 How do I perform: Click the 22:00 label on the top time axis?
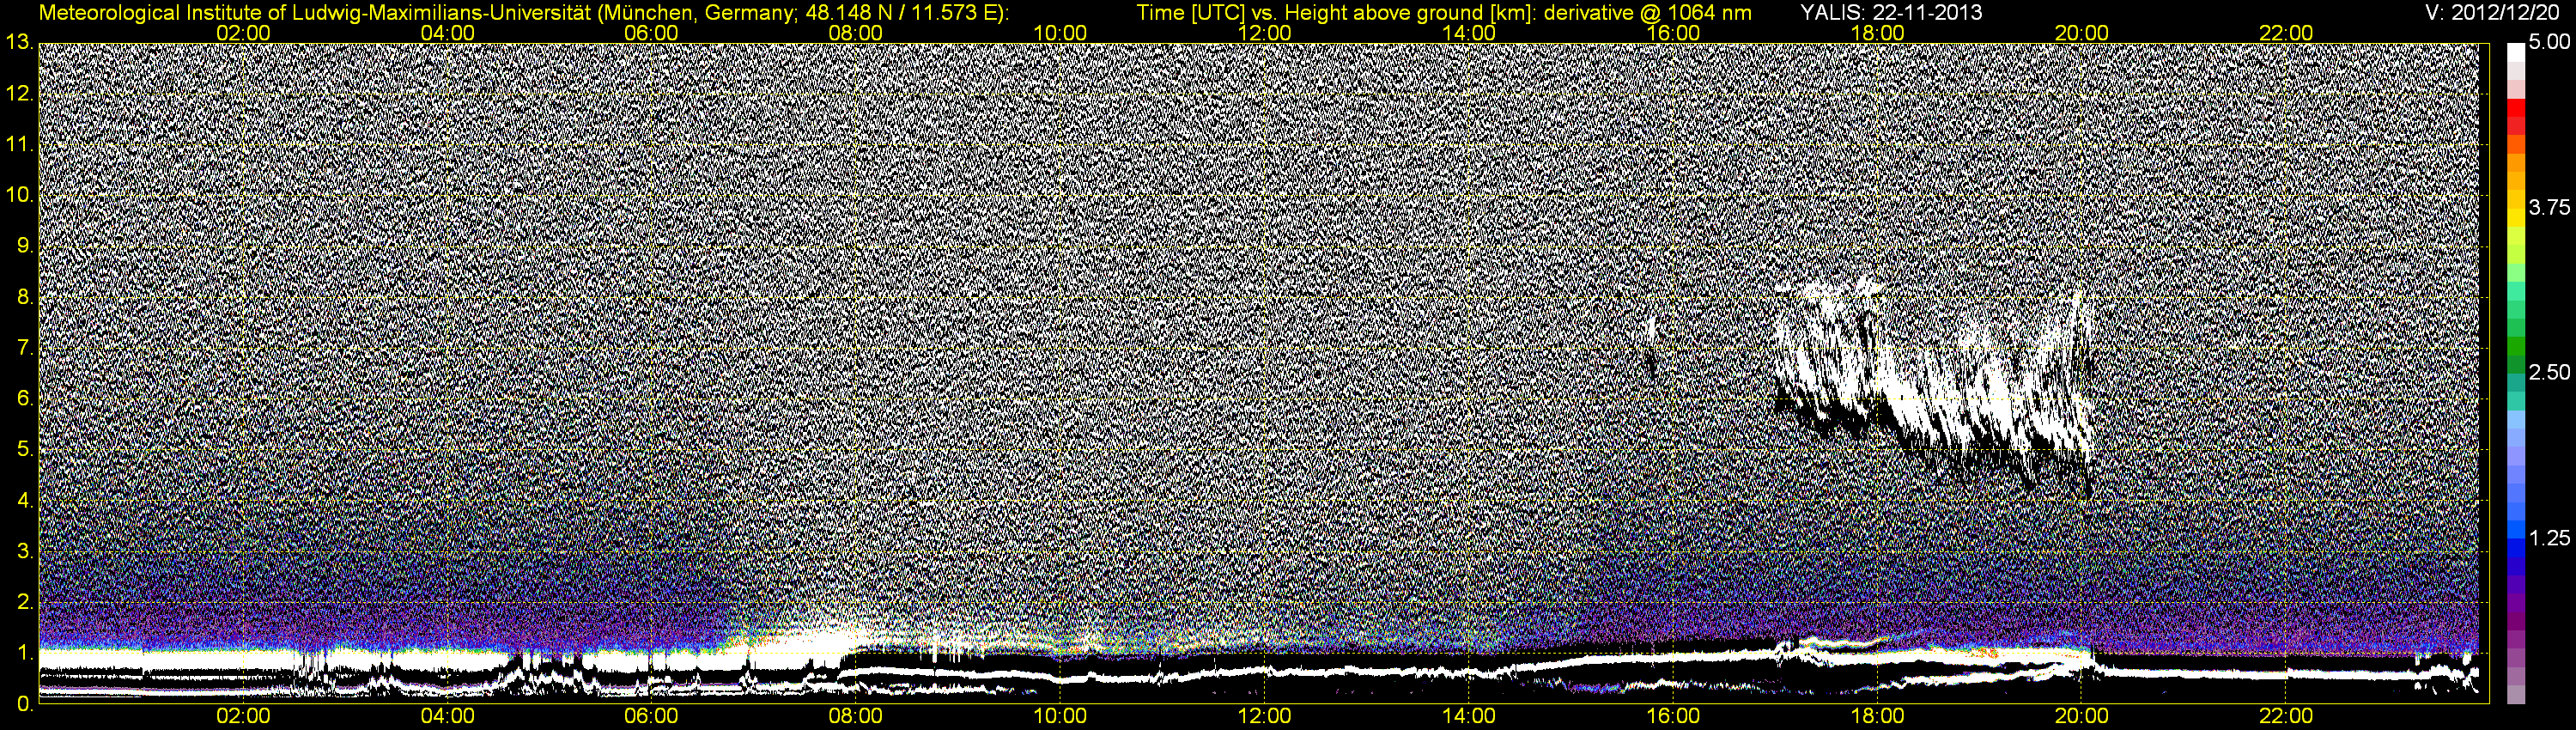click(x=2286, y=33)
